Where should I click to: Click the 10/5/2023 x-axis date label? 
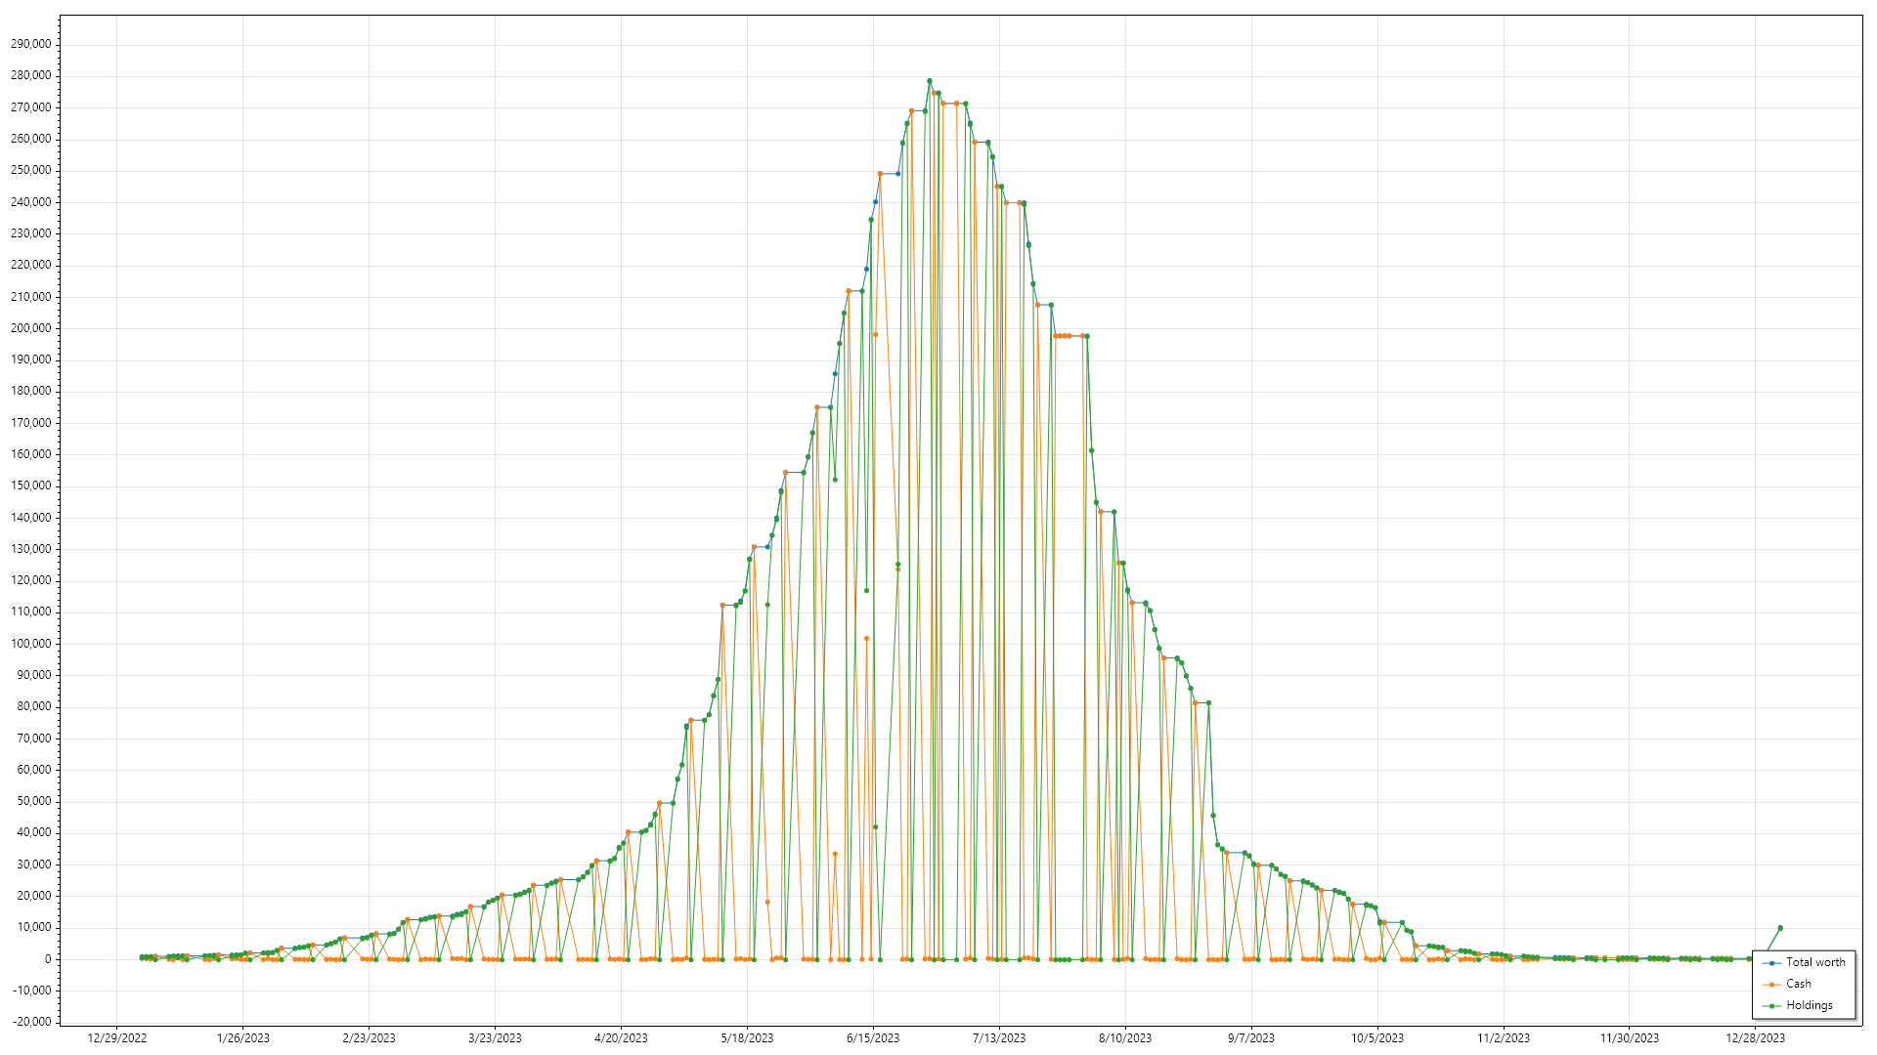coord(1377,1038)
